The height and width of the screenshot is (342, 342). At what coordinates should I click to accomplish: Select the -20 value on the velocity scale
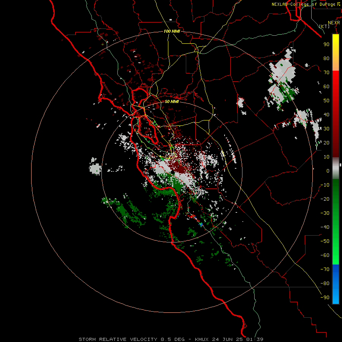pos(325,199)
